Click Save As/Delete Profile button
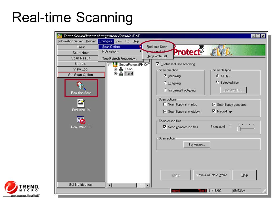This screenshot has height=202, width=278. coord(212,175)
